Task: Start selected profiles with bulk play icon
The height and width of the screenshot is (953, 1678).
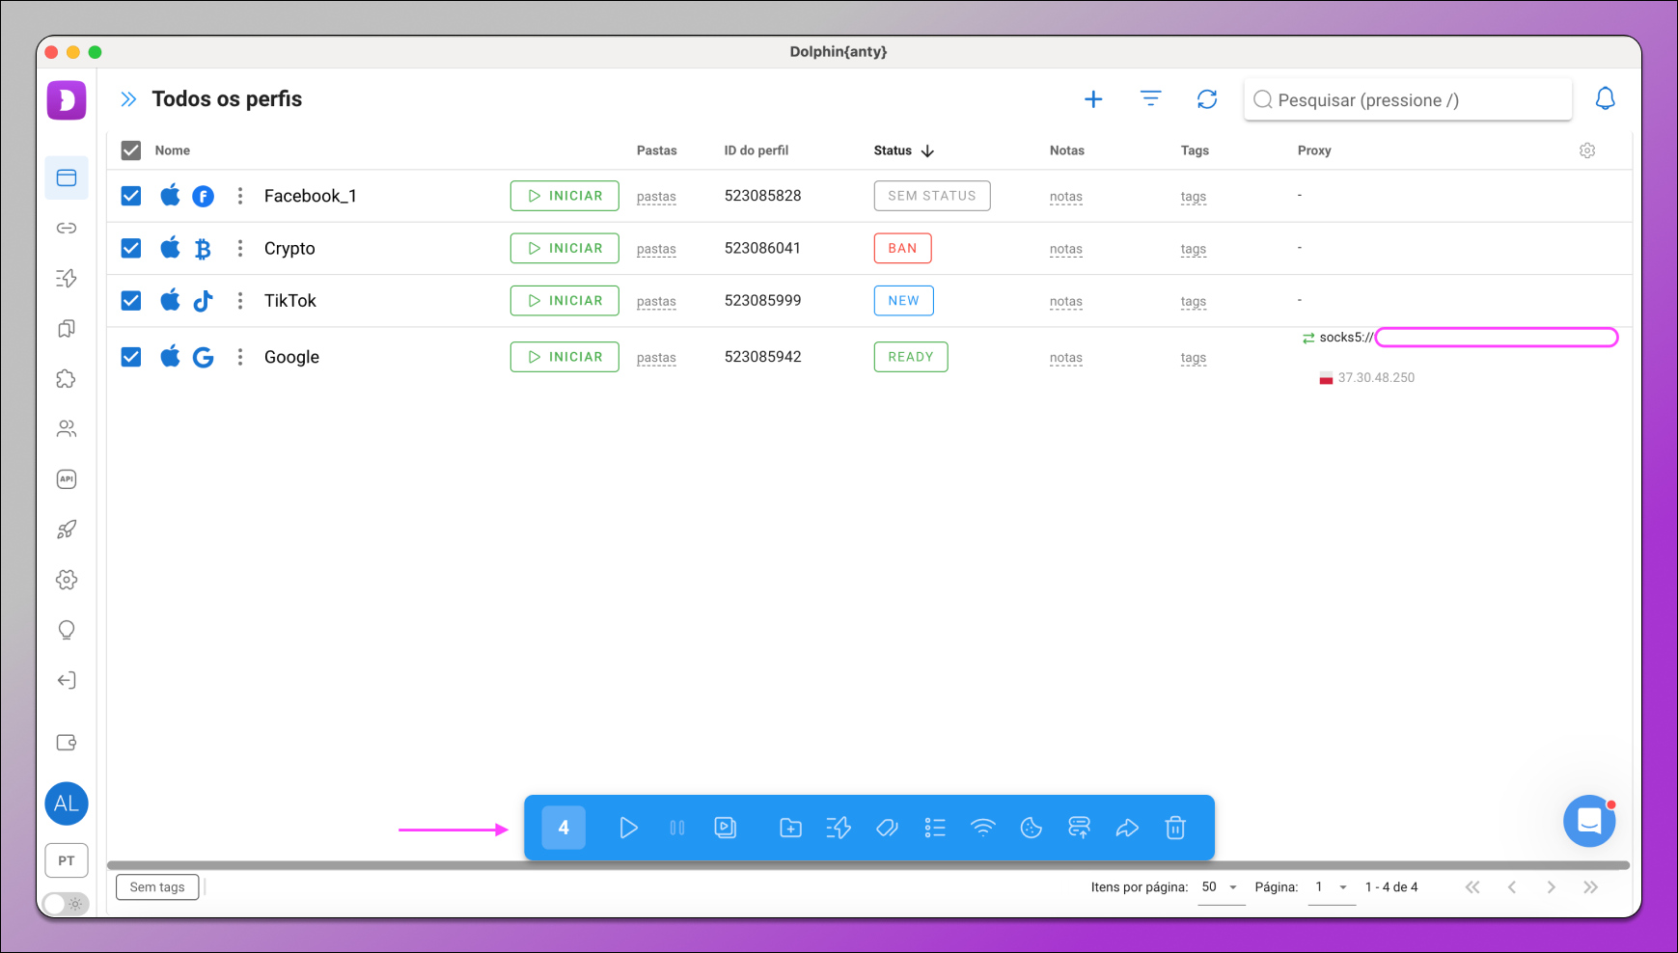Action: (628, 828)
